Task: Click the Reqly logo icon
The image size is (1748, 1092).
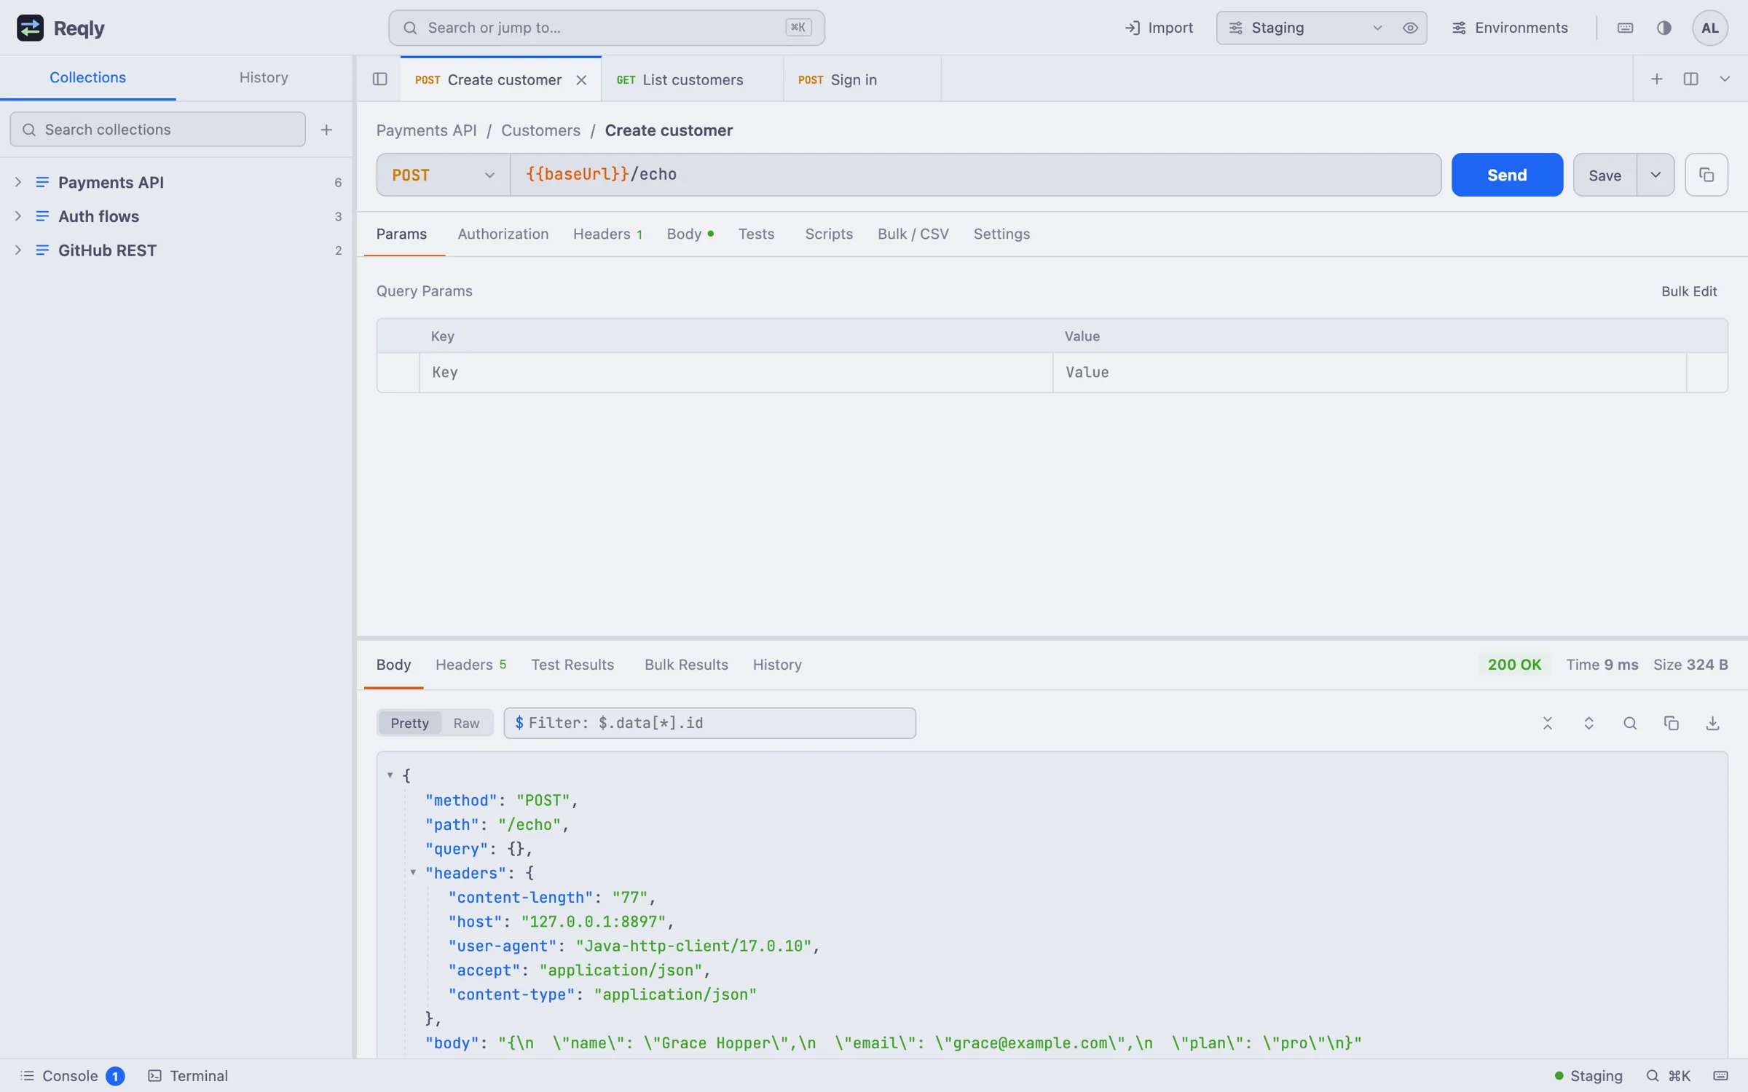Action: pyautogui.click(x=30, y=28)
